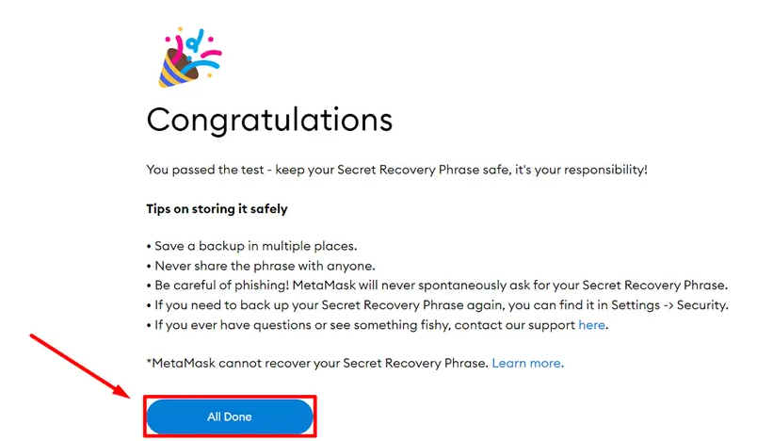Click the "Settings -> Security" path text
Screen dimensions: 773x441
669,305
